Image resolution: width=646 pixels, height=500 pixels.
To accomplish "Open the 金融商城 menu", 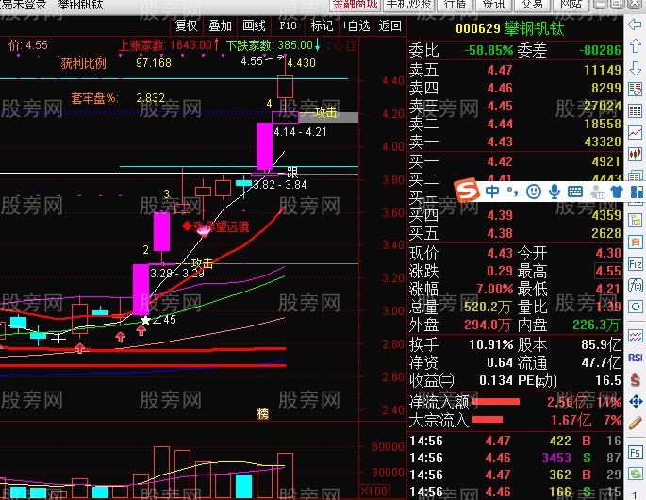I will tap(355, 5).
